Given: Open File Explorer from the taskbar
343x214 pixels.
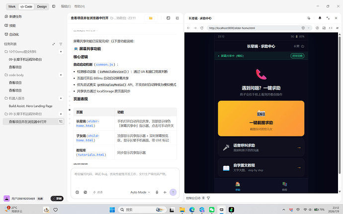Looking at the screenshot, I should pos(182,210).
